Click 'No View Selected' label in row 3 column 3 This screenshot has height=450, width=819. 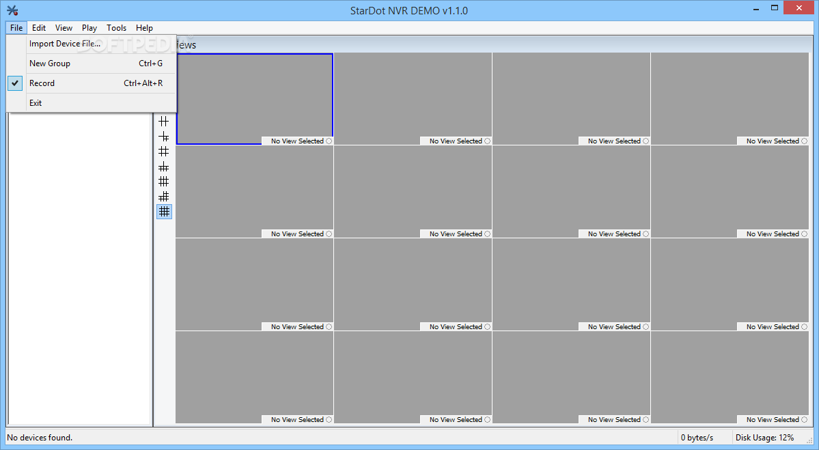click(x=614, y=327)
